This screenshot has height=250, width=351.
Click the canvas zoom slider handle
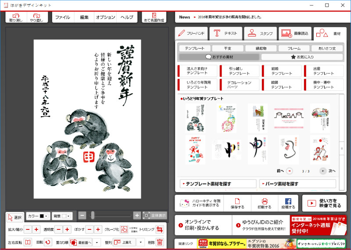point(93,215)
